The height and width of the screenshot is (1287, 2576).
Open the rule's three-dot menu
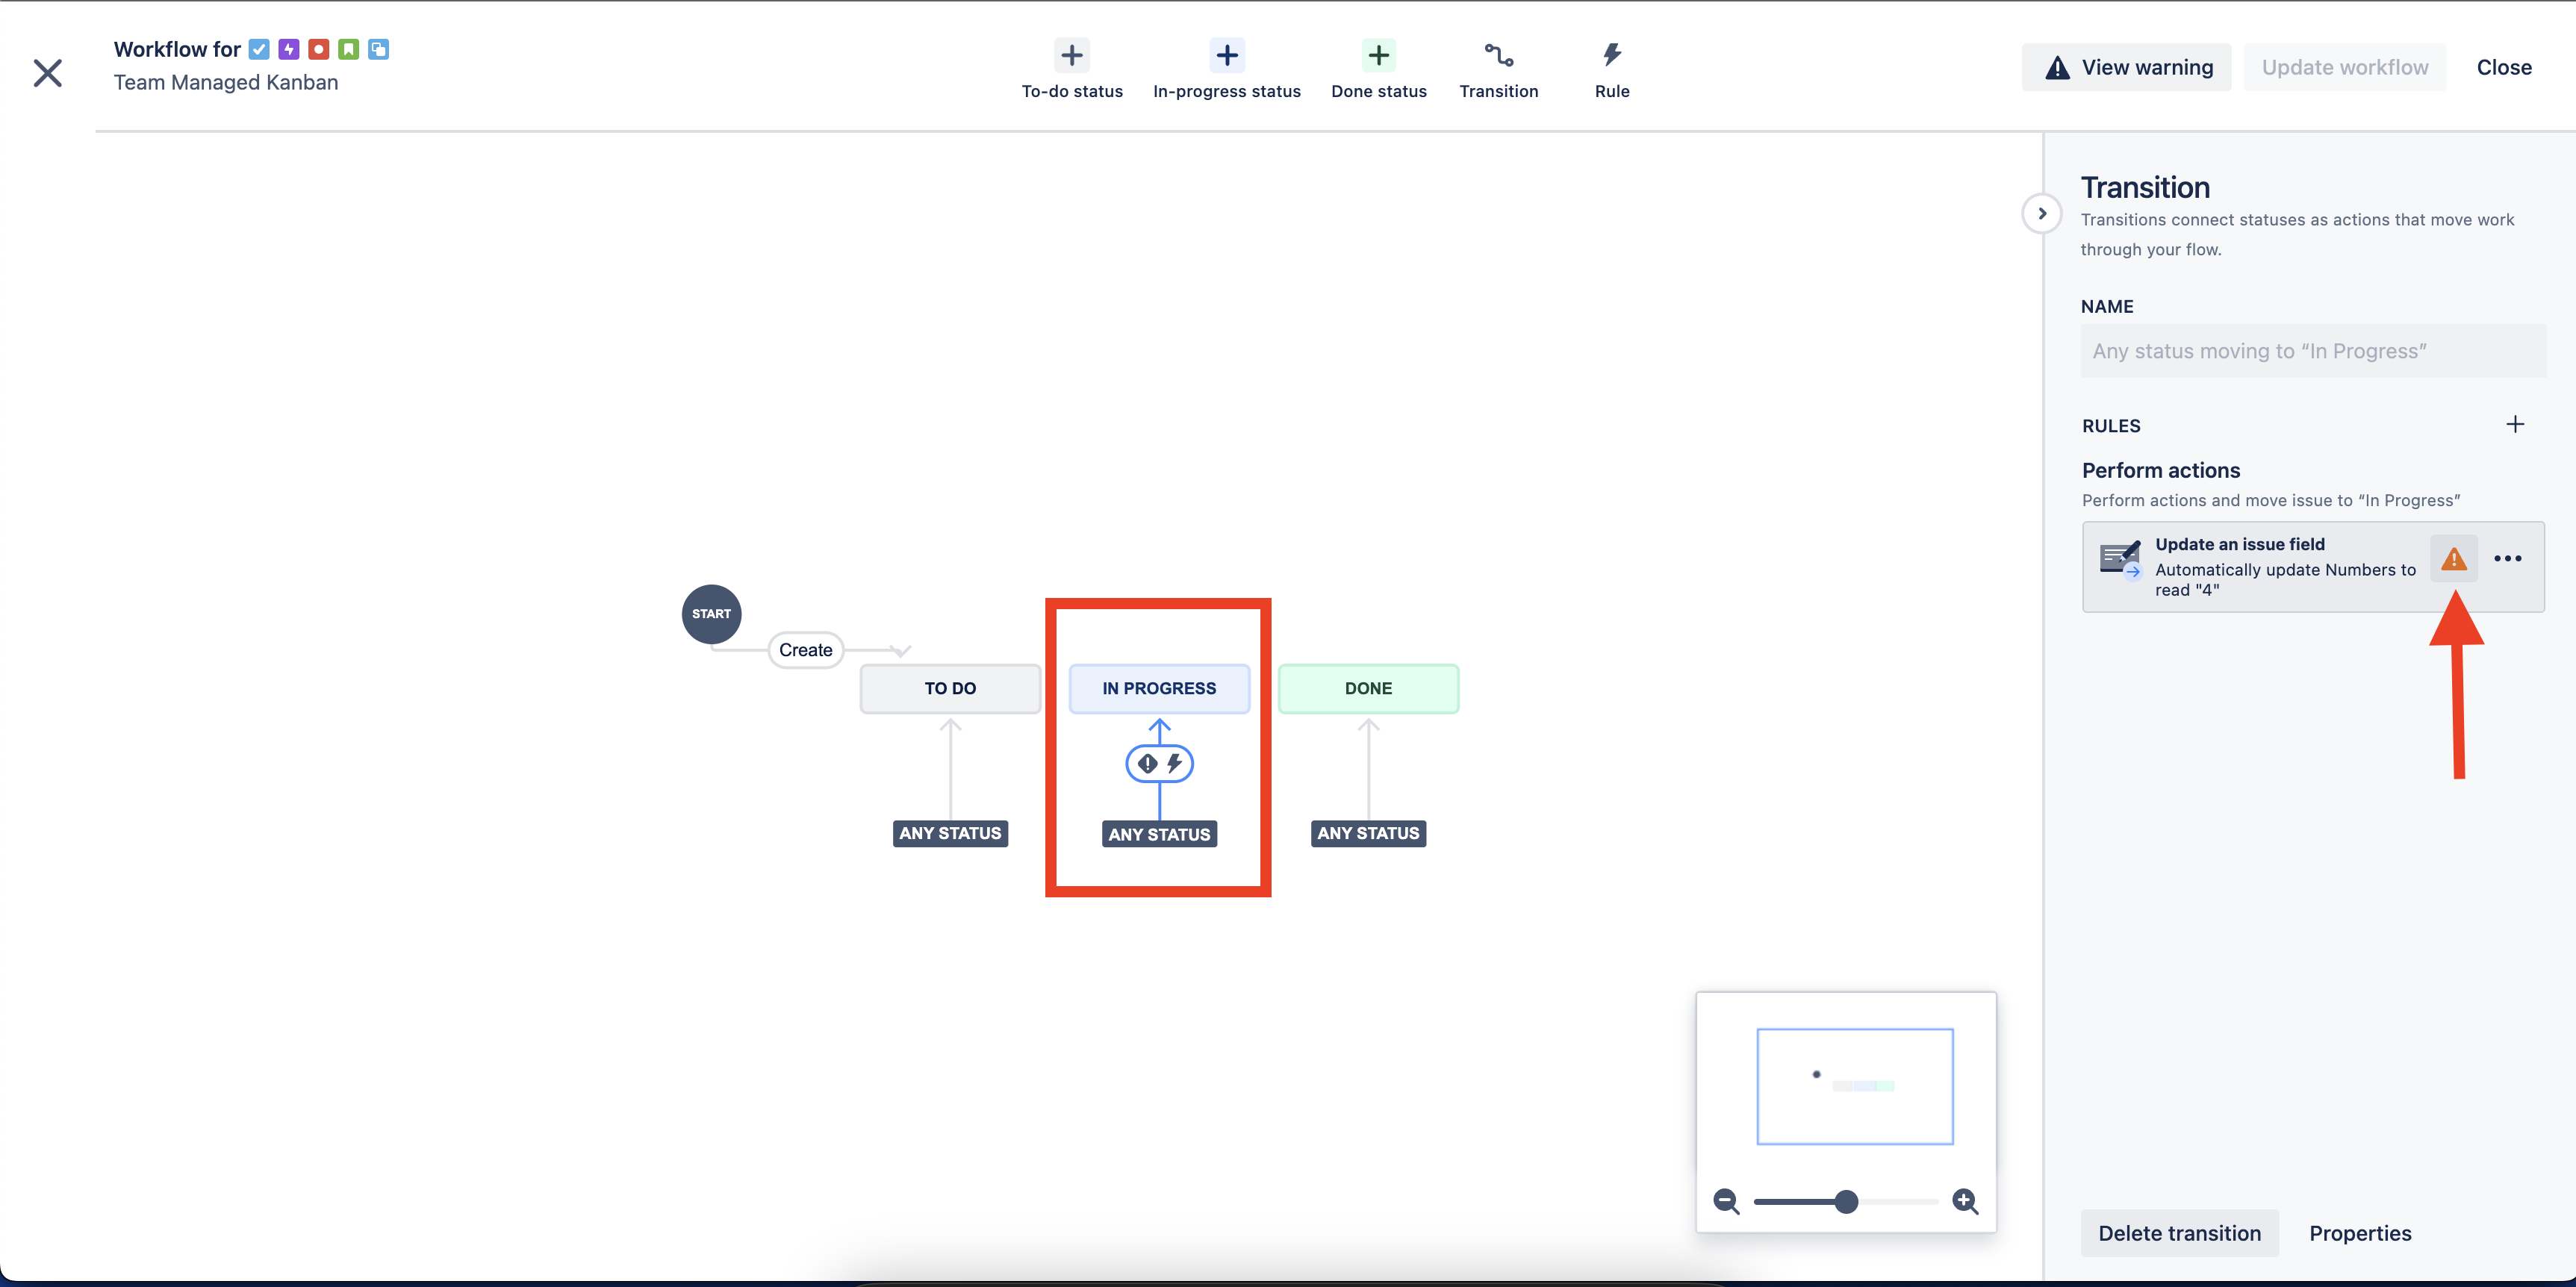pos(2507,559)
